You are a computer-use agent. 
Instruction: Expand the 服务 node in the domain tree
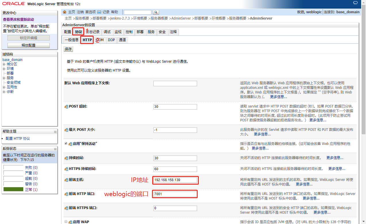pos(4,78)
